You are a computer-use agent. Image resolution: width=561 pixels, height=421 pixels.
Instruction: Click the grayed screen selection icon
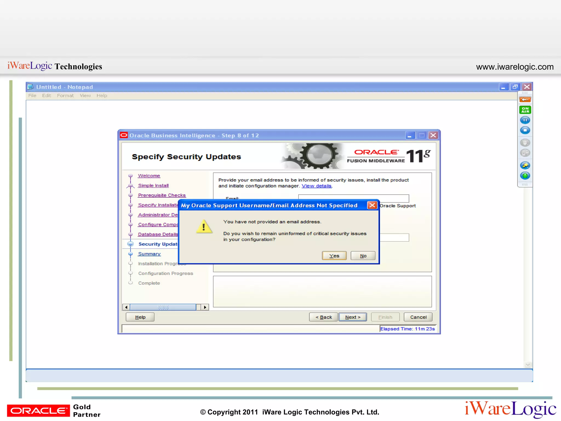[x=525, y=153]
